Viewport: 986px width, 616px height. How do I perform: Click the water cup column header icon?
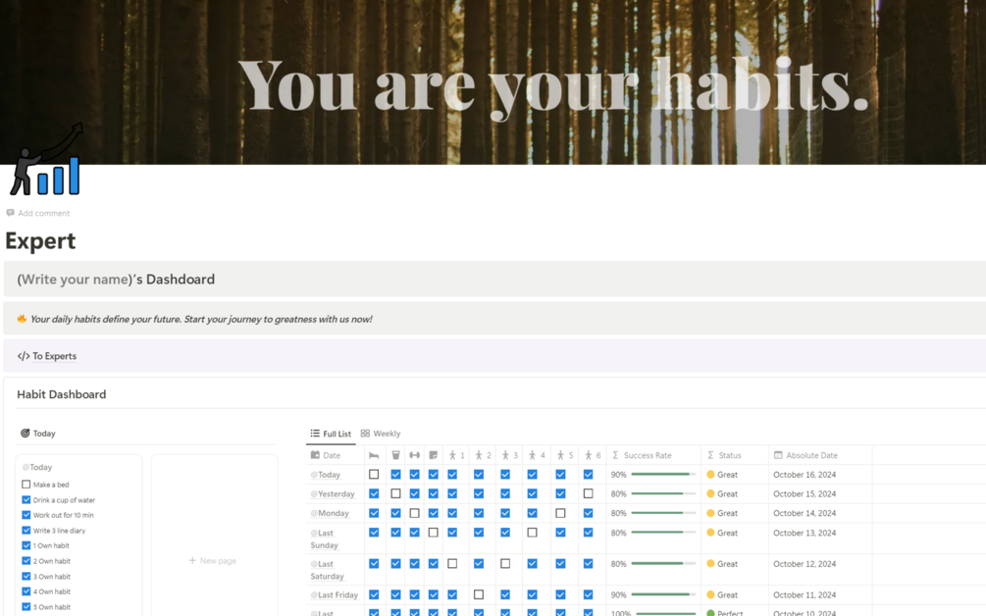(x=395, y=455)
